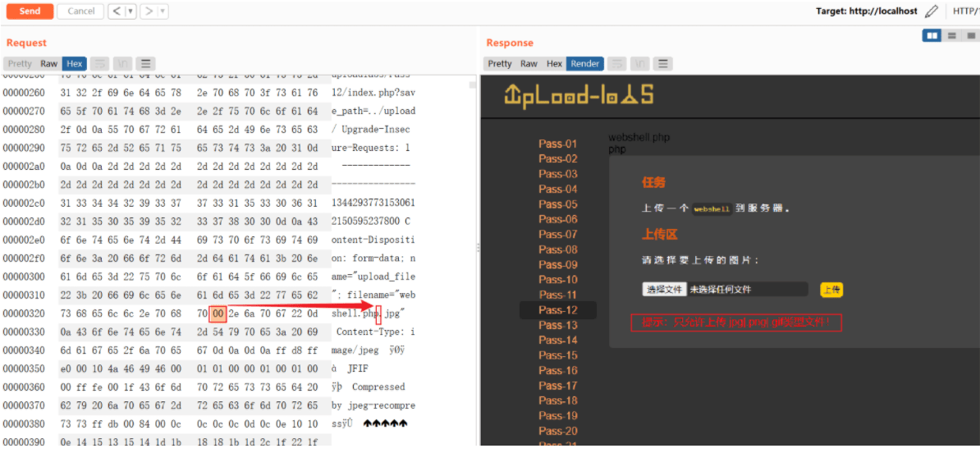Click the e_path=../upload decoded text cell
Viewport: 980px width, 453px height.
point(373,112)
